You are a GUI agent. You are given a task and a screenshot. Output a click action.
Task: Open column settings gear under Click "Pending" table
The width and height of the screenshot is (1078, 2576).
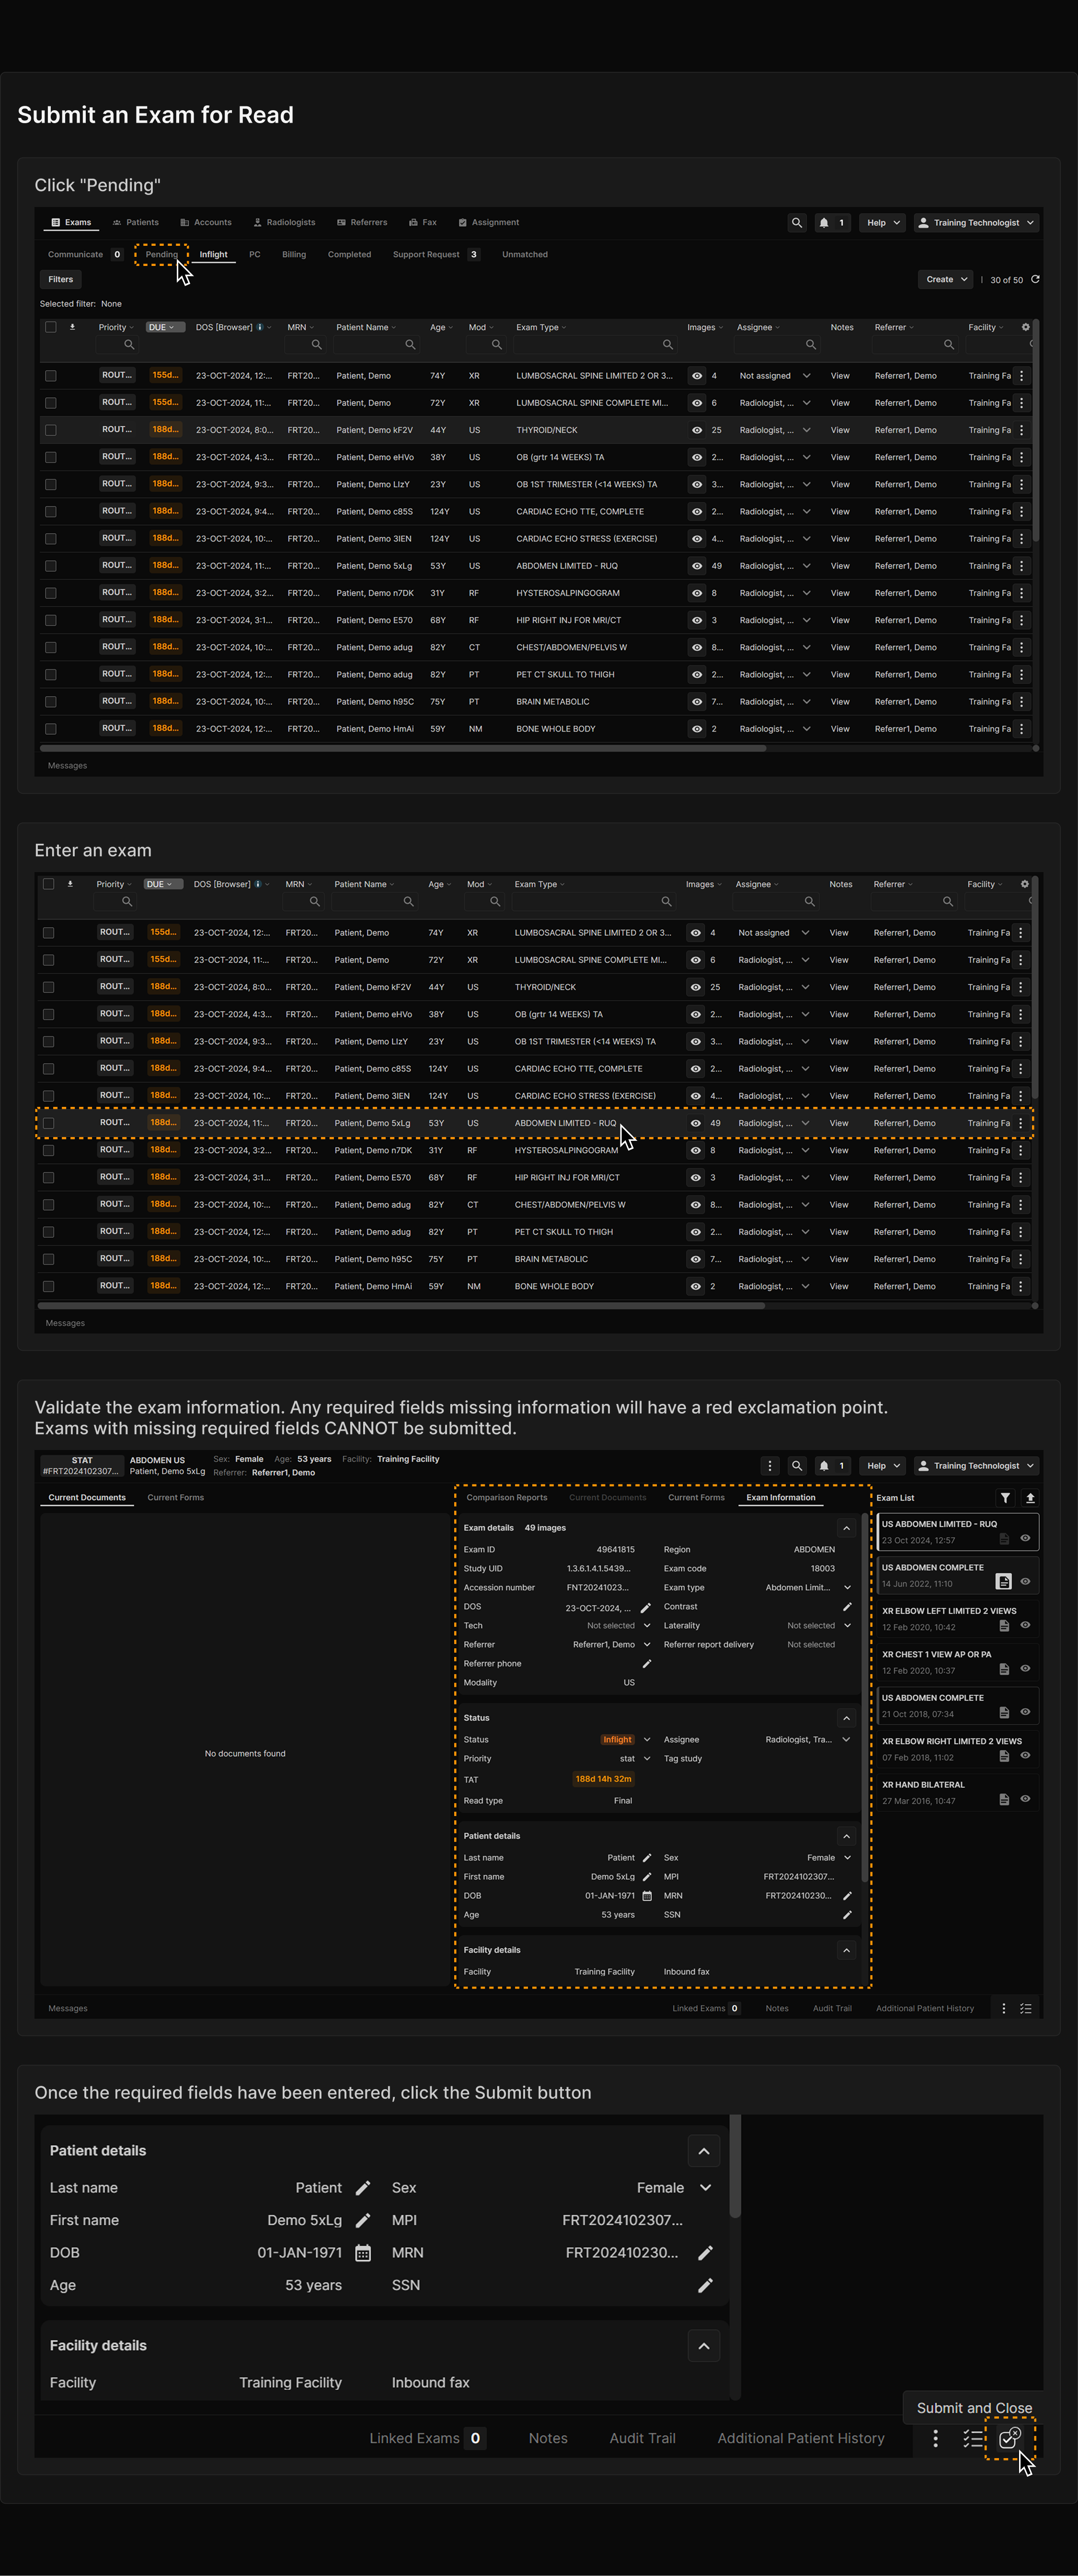1025,327
